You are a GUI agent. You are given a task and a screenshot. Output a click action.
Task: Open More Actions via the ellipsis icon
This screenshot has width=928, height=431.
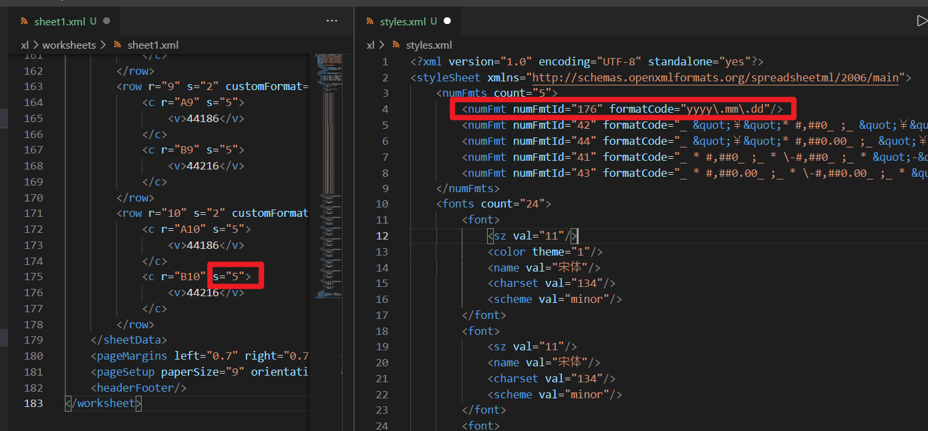331,21
